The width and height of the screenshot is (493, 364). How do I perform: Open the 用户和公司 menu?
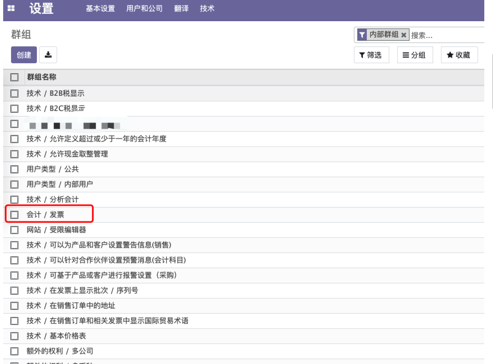click(x=144, y=8)
